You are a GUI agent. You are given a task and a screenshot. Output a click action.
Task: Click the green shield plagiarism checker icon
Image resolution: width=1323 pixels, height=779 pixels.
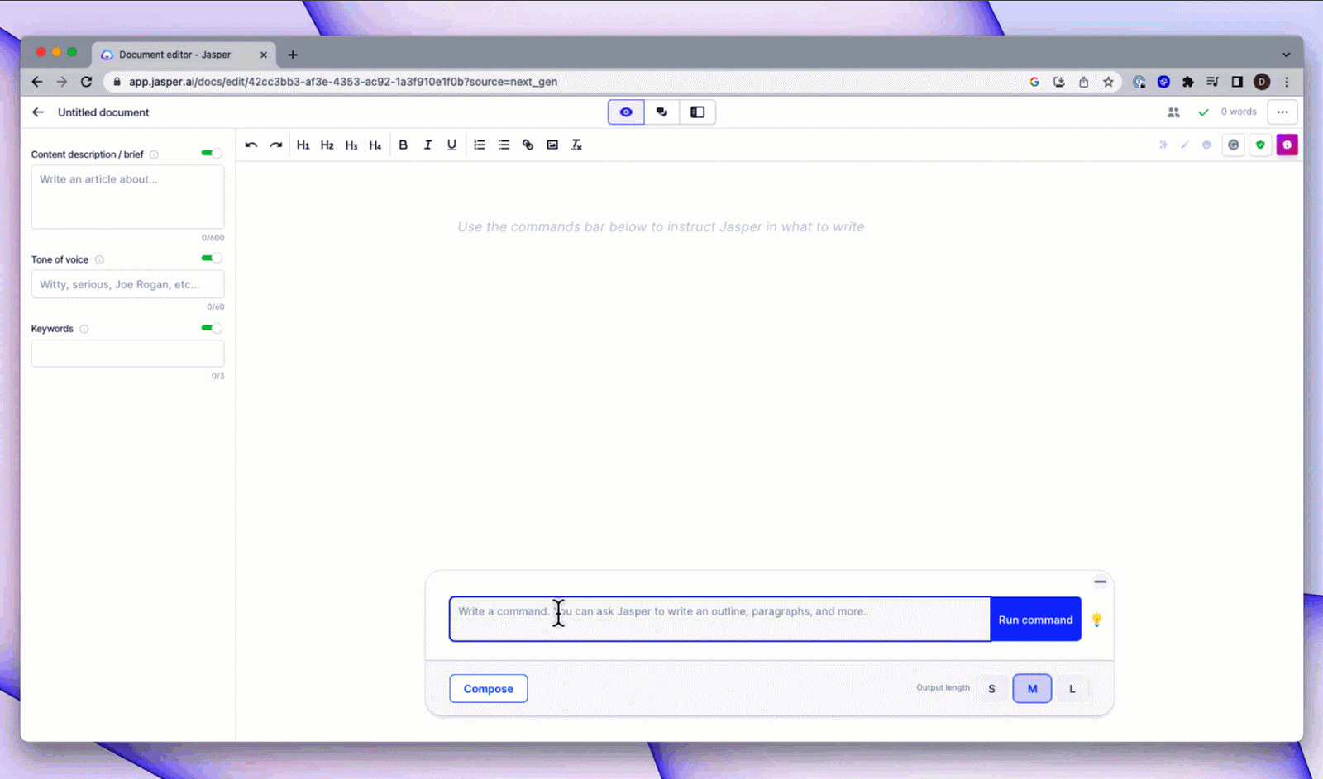1260,145
